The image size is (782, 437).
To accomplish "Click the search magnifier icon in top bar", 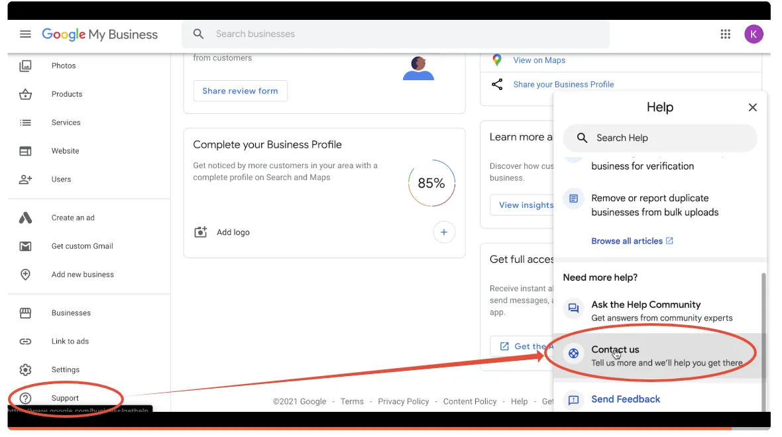I will (199, 34).
